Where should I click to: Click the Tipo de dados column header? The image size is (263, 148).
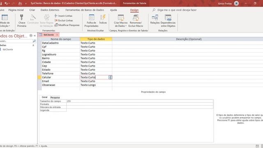click(x=96, y=39)
